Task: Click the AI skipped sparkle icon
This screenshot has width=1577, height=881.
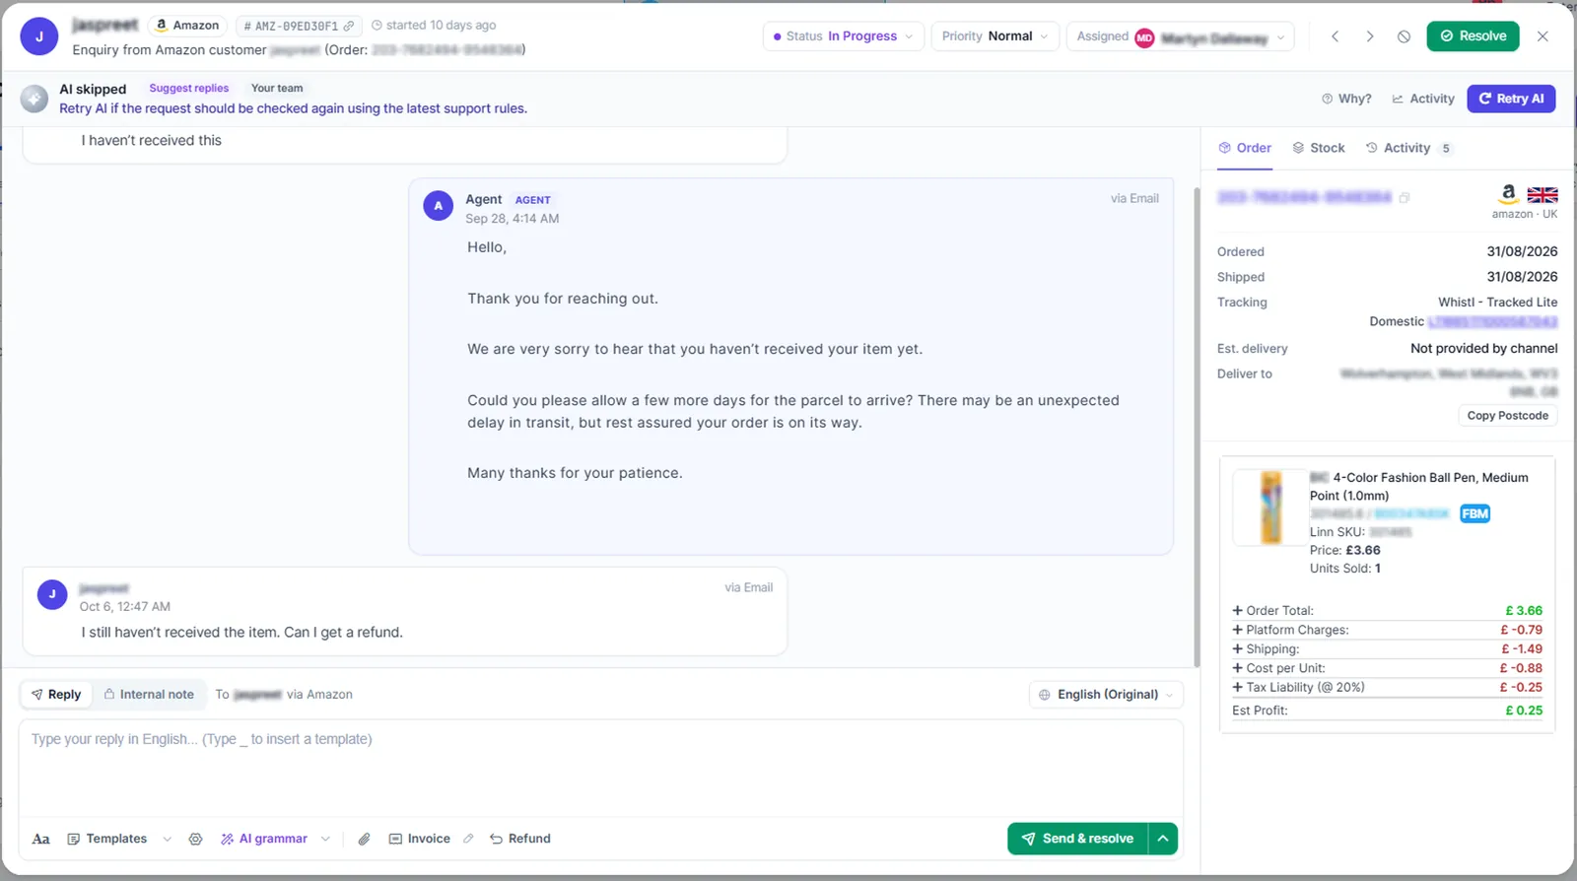Action: coord(34,98)
